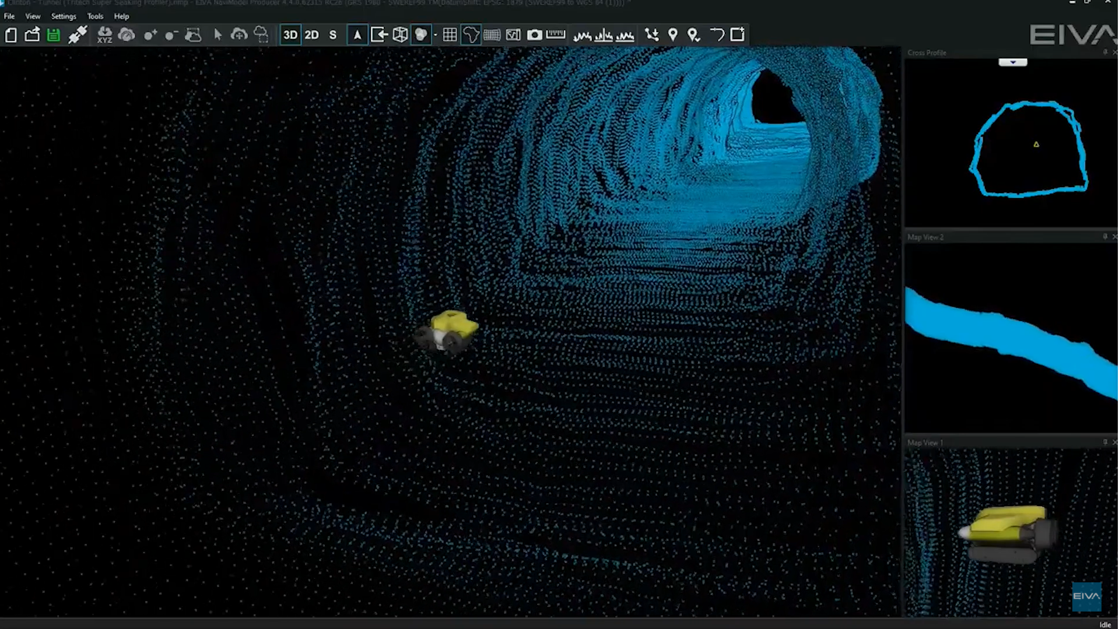Viewport: 1119px width, 629px height.
Task: Pin the Cross Profile panel
Action: tap(1105, 52)
